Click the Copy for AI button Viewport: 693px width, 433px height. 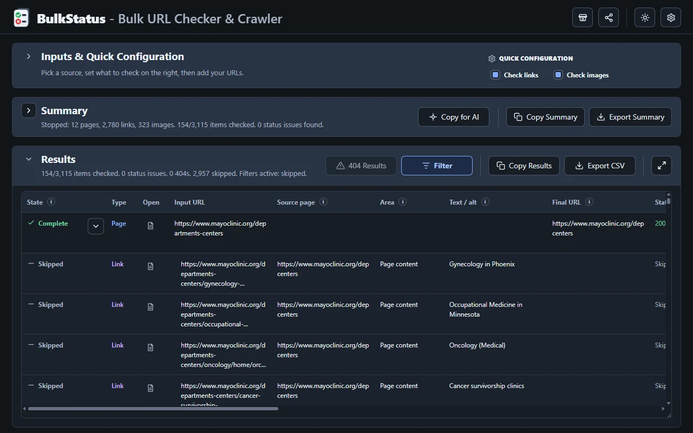pos(454,117)
